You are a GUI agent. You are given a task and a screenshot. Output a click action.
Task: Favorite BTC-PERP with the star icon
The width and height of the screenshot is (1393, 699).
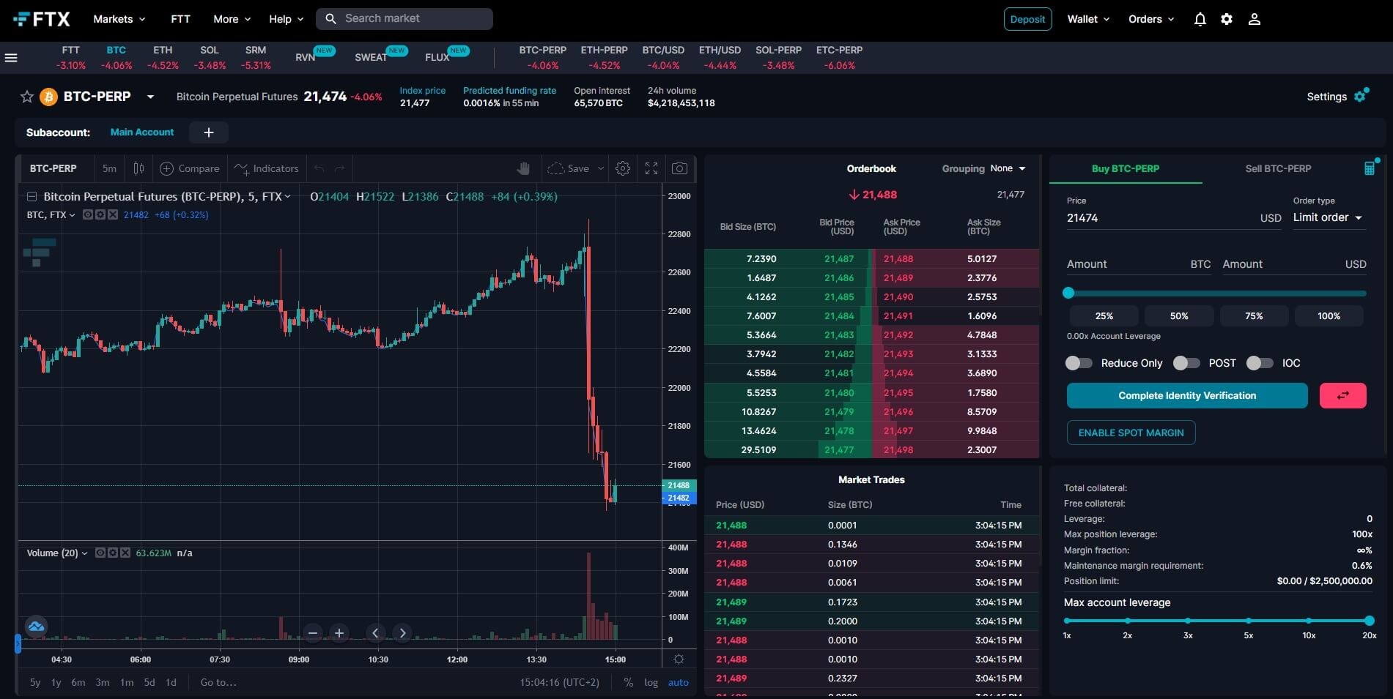[27, 97]
